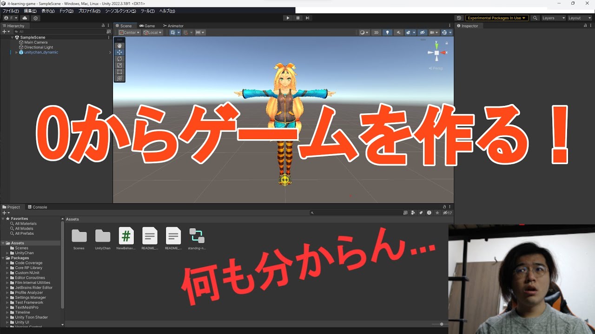Image resolution: width=595 pixels, height=334 pixels.
Task: Toggle hidden packages visibility count 17
Action: tap(447, 212)
